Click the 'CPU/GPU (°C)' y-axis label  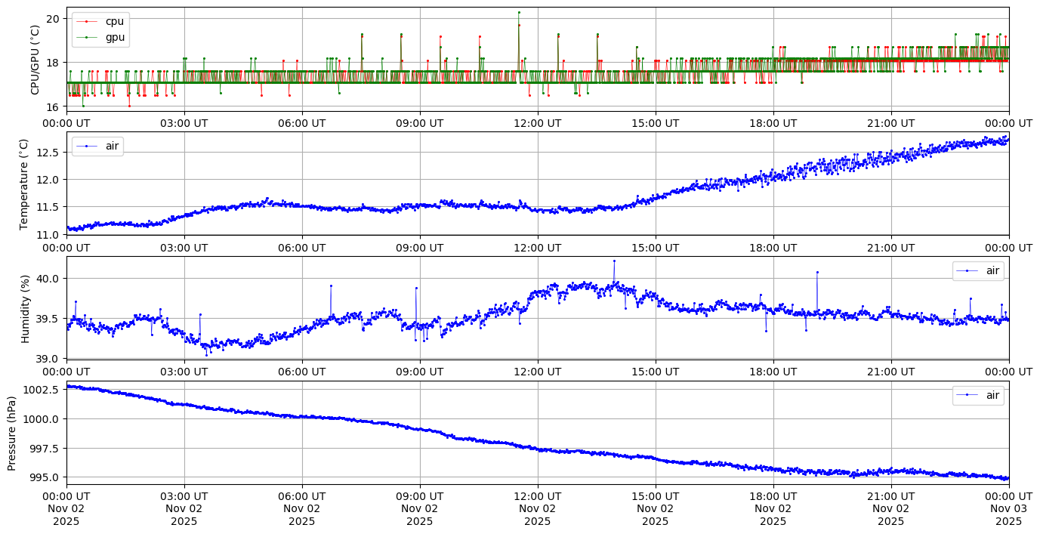[x=35, y=60]
